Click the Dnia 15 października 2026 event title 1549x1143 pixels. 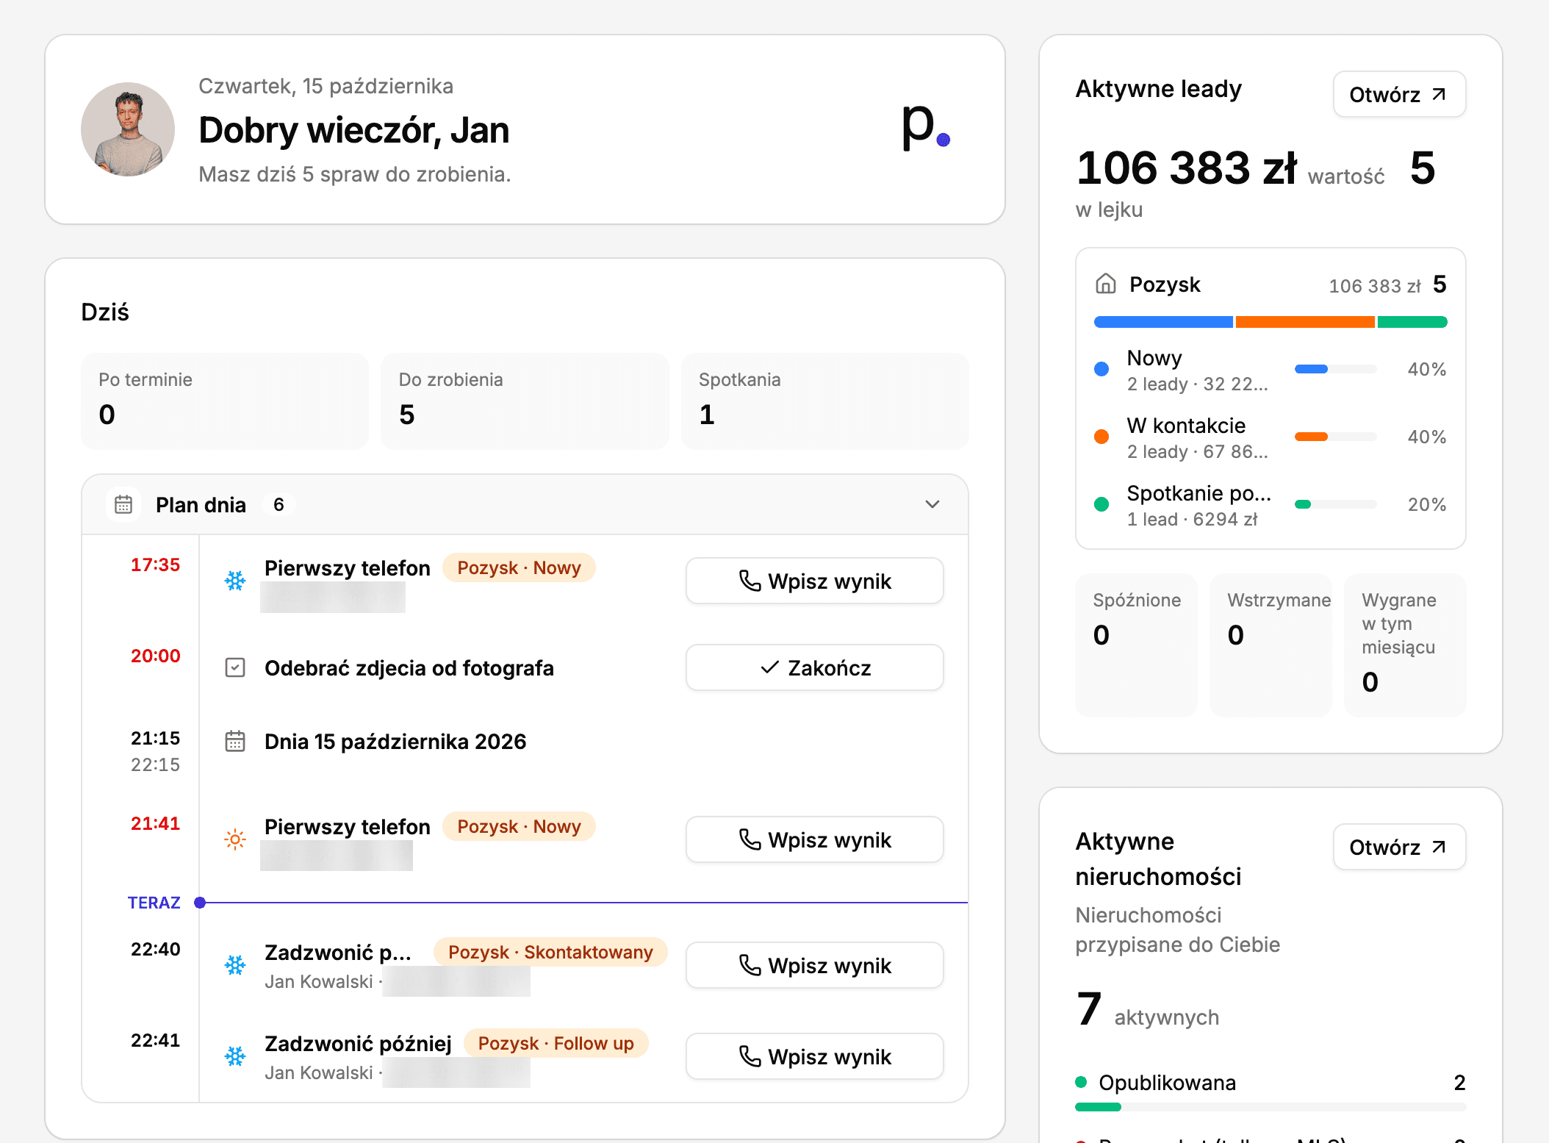click(395, 741)
